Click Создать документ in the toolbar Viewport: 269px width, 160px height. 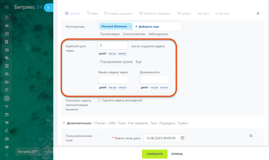pyautogui.click(x=118, y=13)
